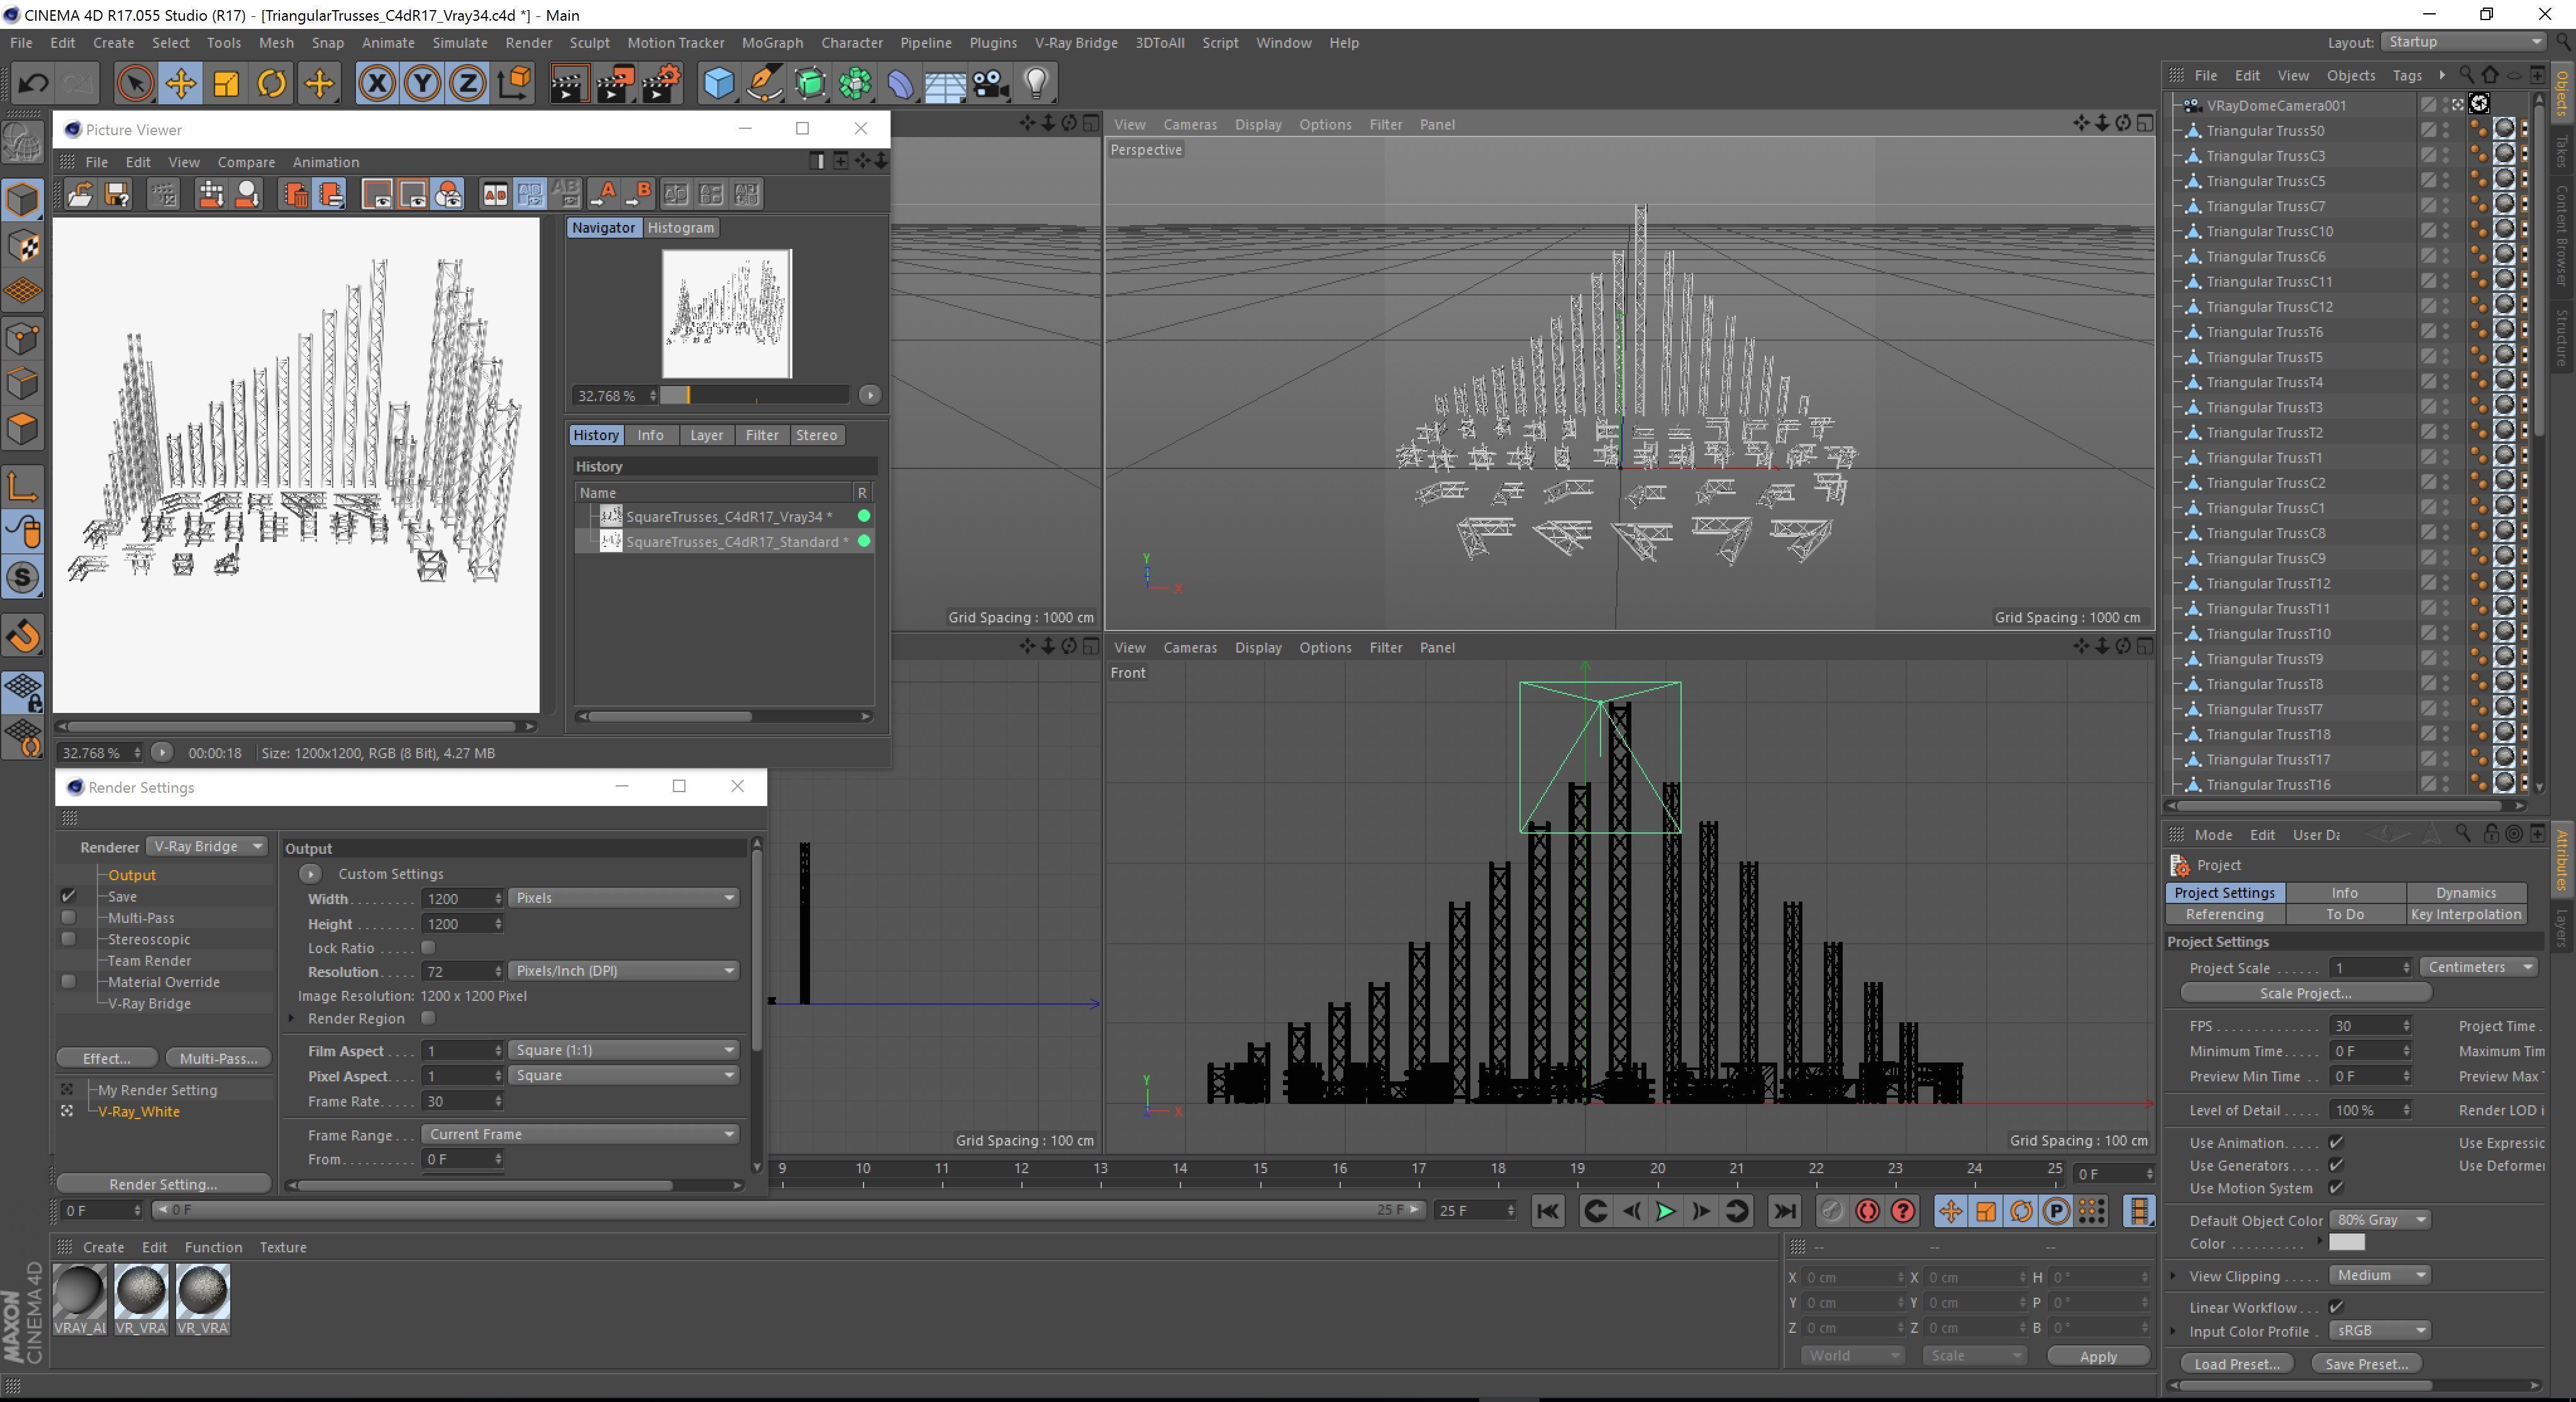Click the Render to Picture Viewer icon
This screenshot has width=2576, height=1402.
[x=614, y=83]
